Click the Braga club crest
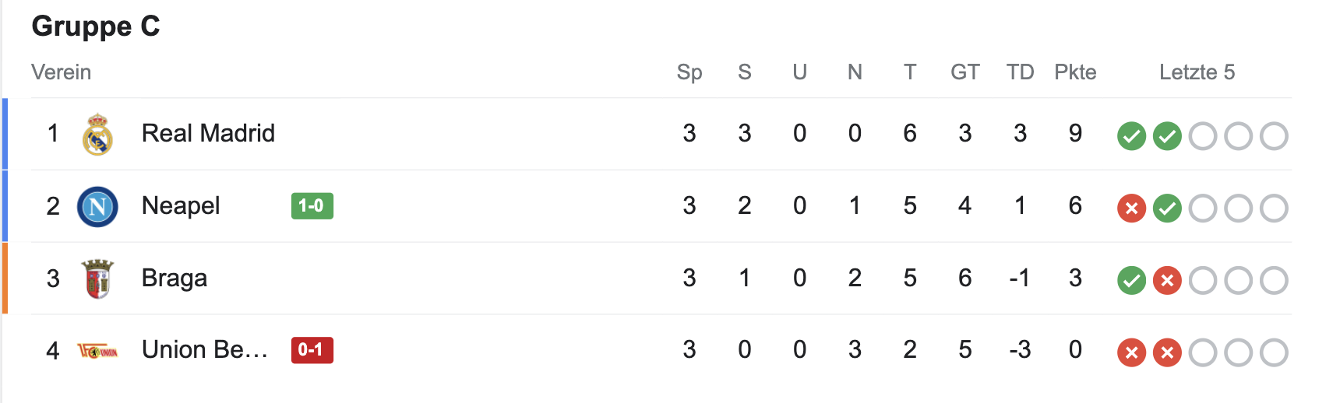The width and height of the screenshot is (1340, 403). [x=97, y=279]
